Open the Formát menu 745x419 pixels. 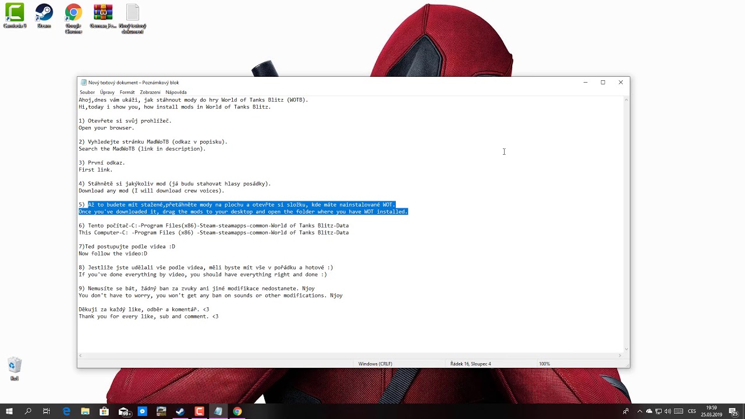click(127, 92)
